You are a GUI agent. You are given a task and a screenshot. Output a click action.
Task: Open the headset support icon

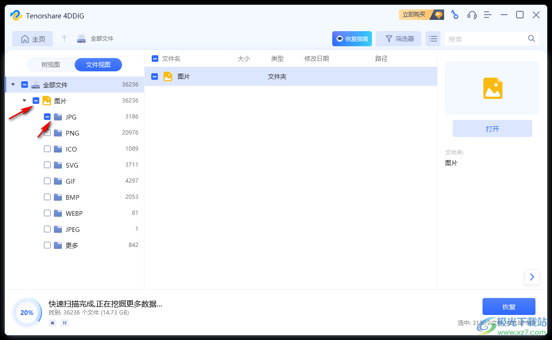point(472,15)
